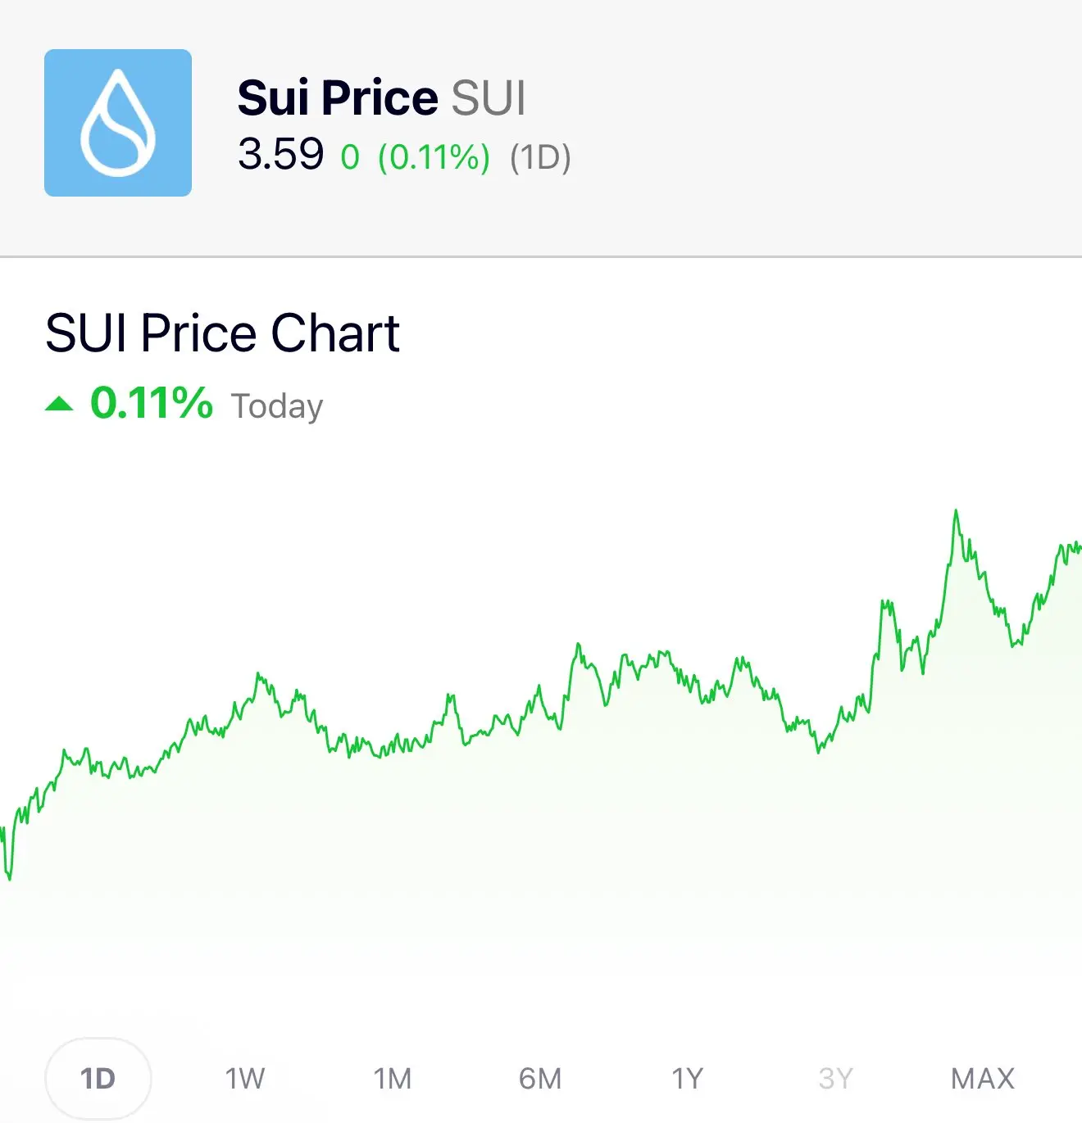
Task: Click the green zero change value
Action: tap(350, 157)
